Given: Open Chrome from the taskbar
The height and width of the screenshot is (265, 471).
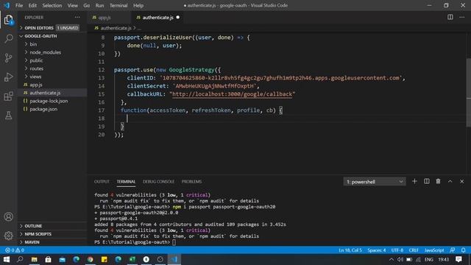Looking at the screenshot, I should coord(90,259).
